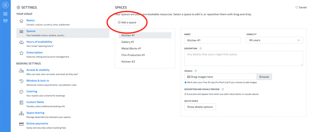Open the users group icon in sidebar
Screen dimensions: 312x132
5,21
